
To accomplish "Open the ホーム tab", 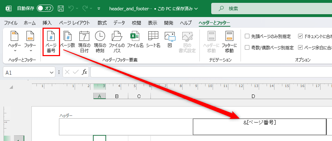I will tap(30, 23).
